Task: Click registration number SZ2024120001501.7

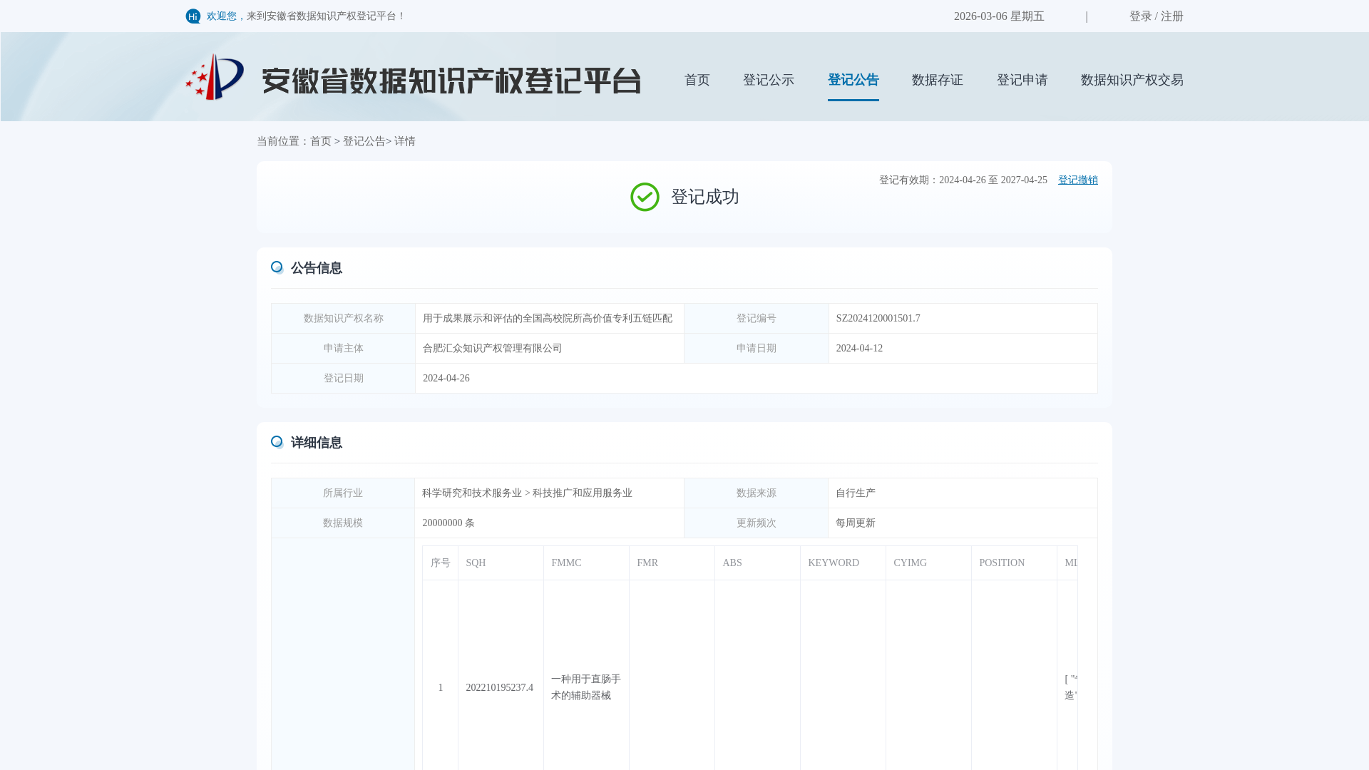Action: (878, 319)
